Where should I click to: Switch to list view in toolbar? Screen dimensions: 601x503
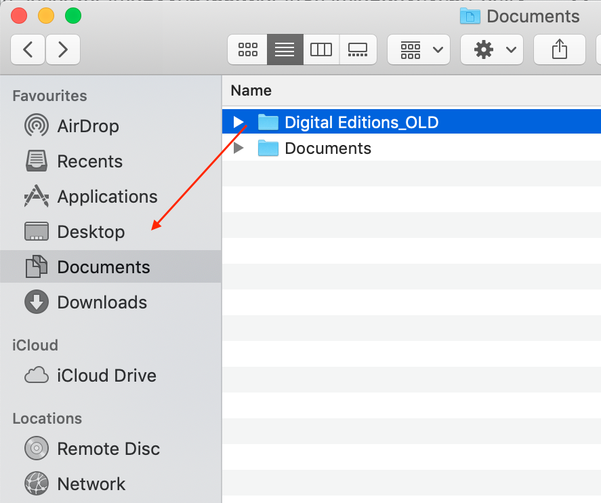coord(285,49)
